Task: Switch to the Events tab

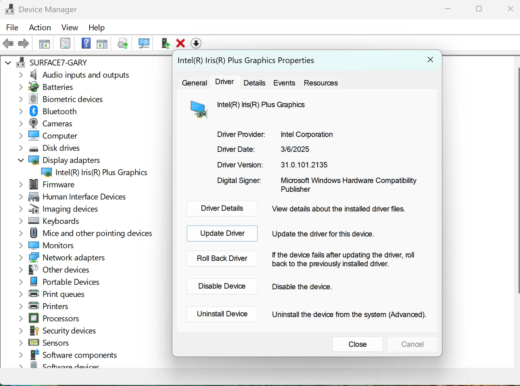Action: (284, 83)
